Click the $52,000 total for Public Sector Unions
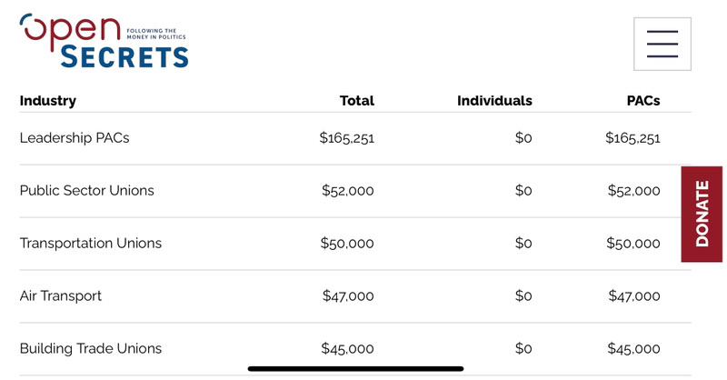This screenshot has width=727, height=380. [348, 191]
